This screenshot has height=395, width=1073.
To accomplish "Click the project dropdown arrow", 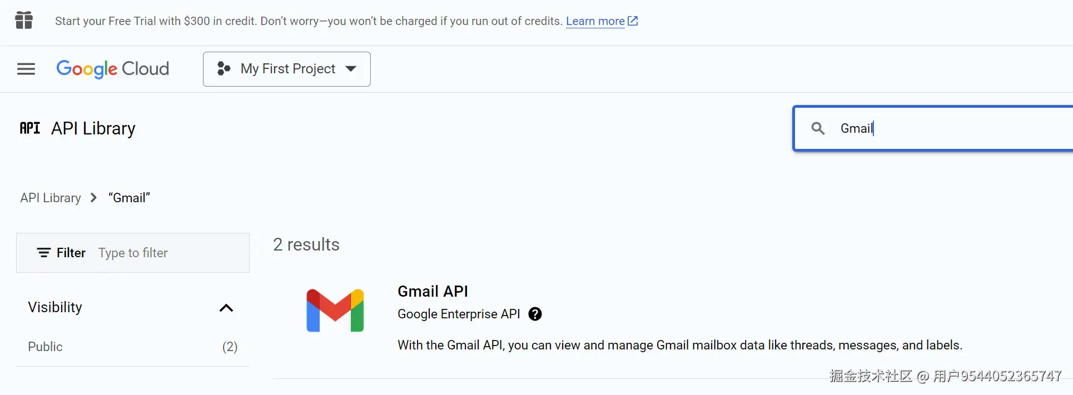I will [351, 69].
